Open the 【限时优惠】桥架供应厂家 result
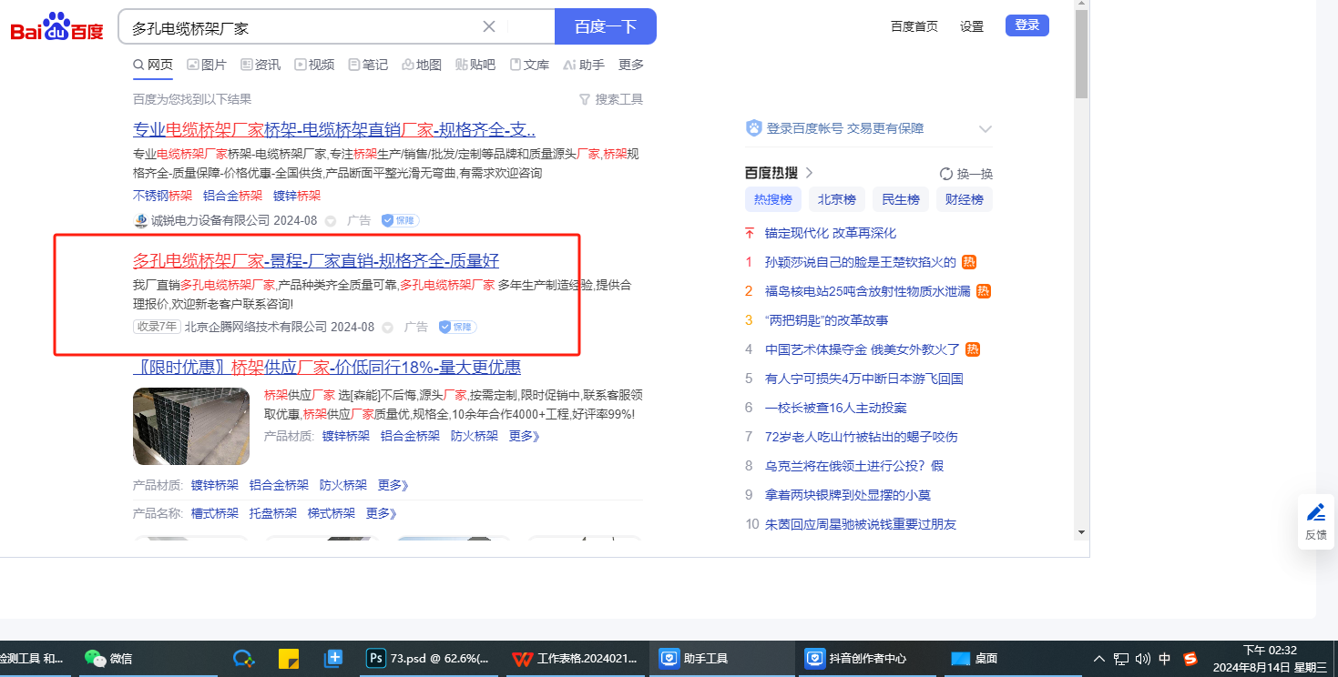The image size is (1338, 677). tap(327, 368)
